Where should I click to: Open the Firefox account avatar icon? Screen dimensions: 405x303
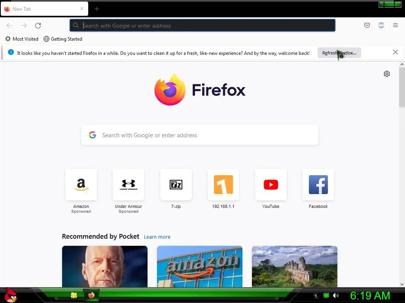tap(381, 25)
